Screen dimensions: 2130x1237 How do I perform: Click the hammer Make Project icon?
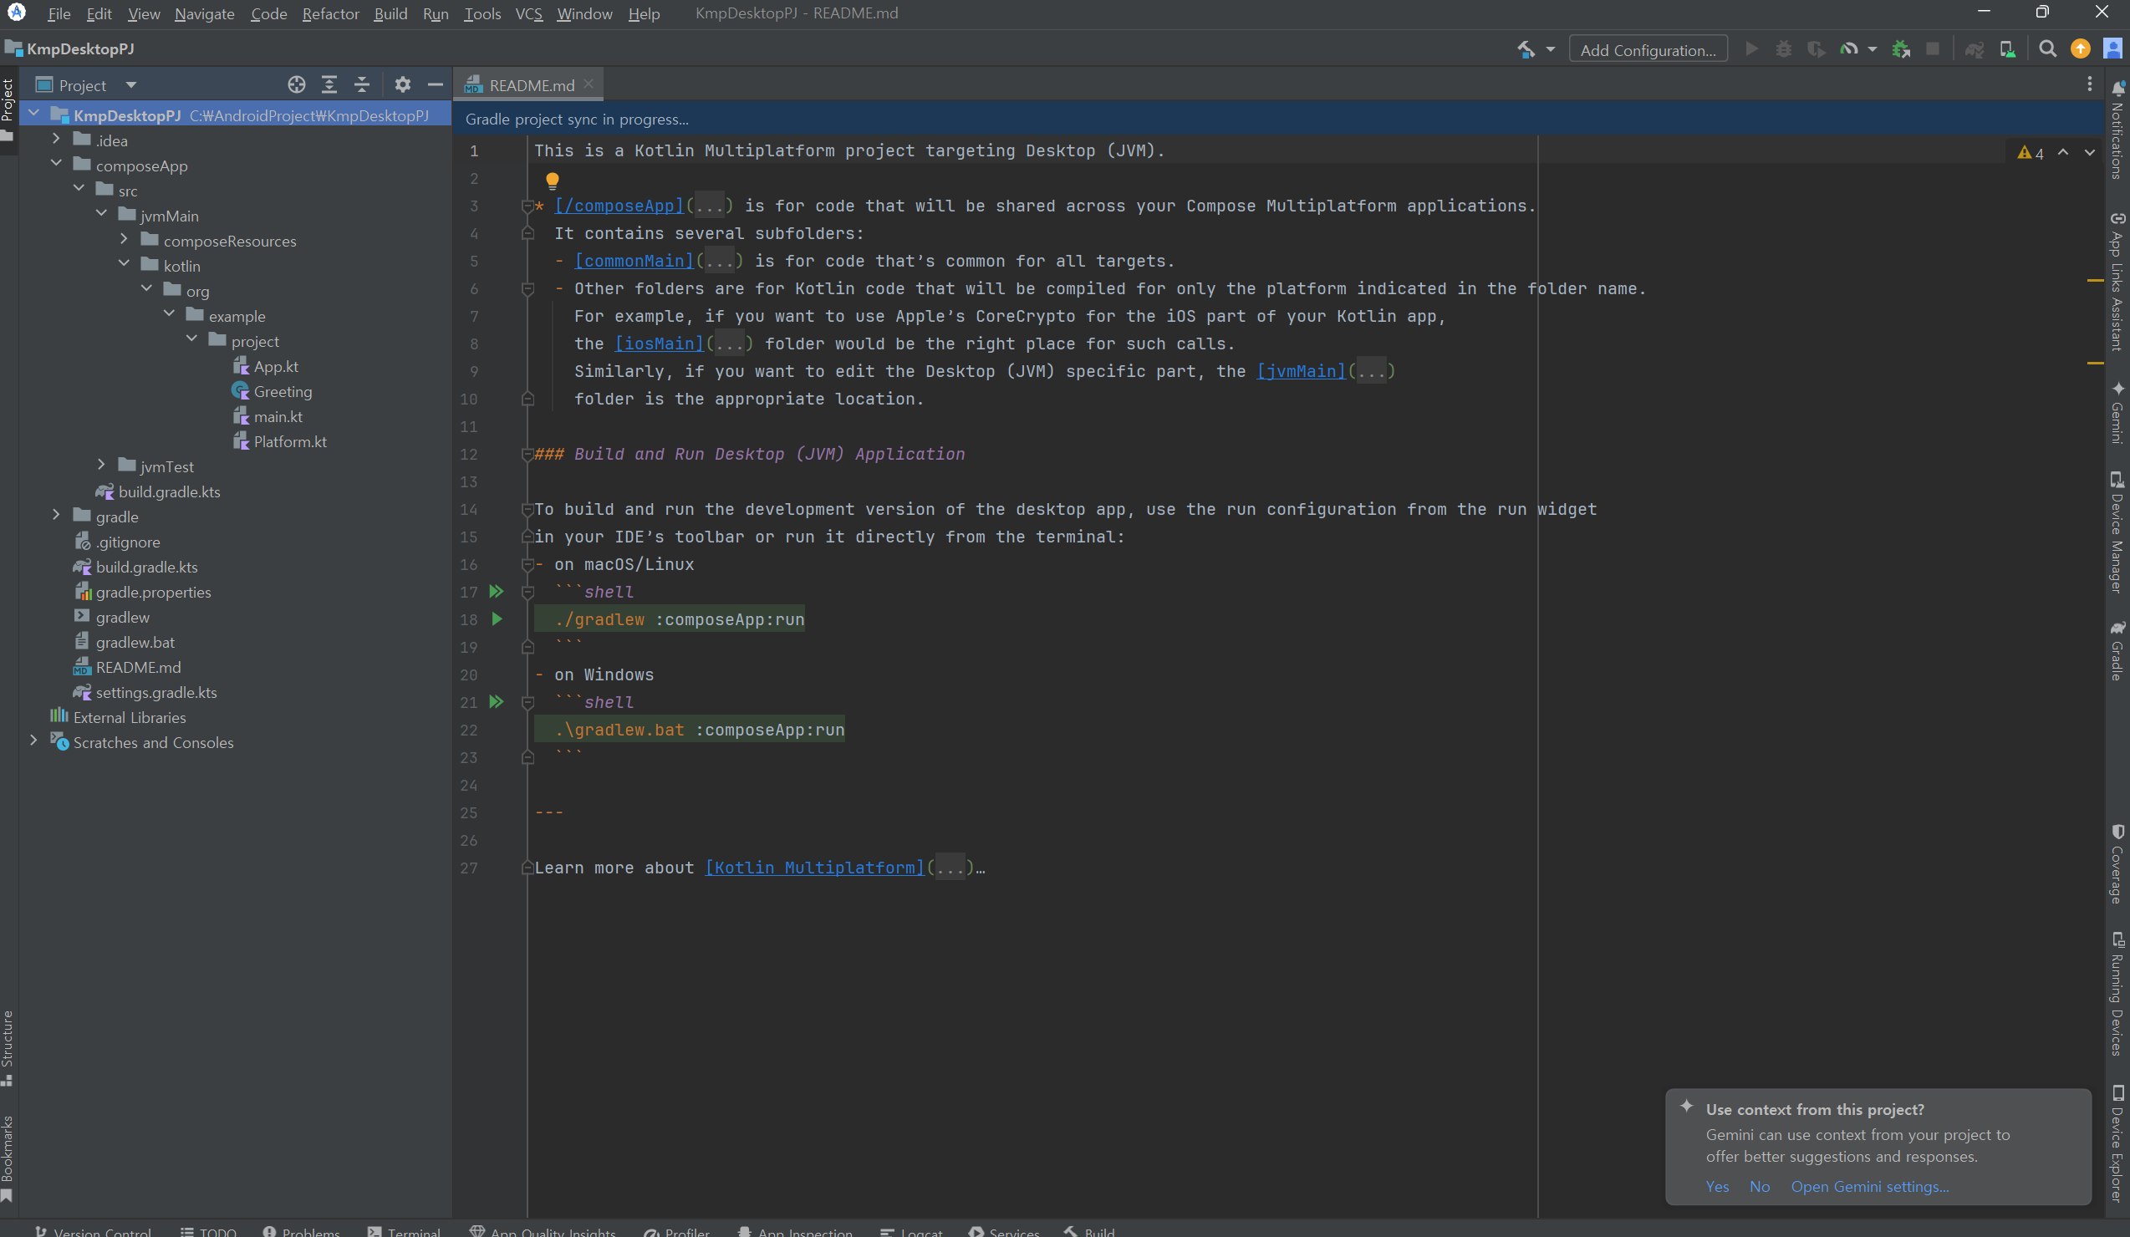tap(1526, 50)
